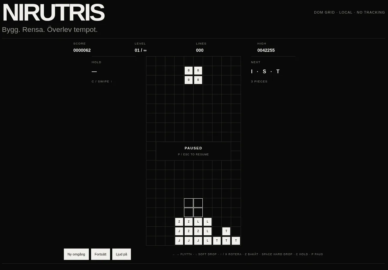Screen dimensions: 388x270
Task: Start a new round with Ny omgång
Action: (76, 254)
